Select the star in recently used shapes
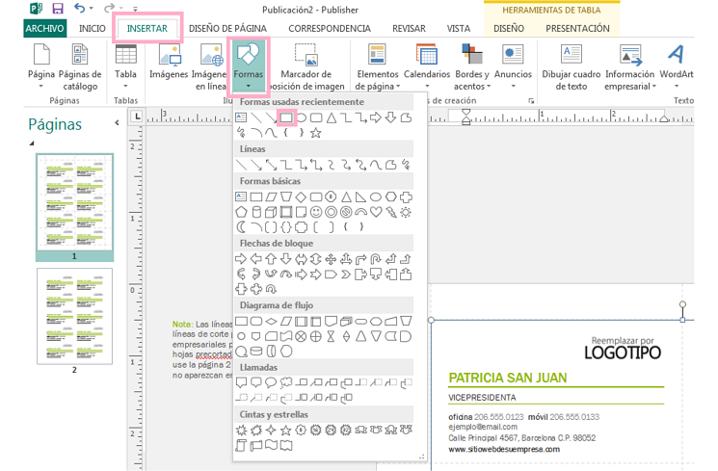718x471 pixels. [315, 133]
